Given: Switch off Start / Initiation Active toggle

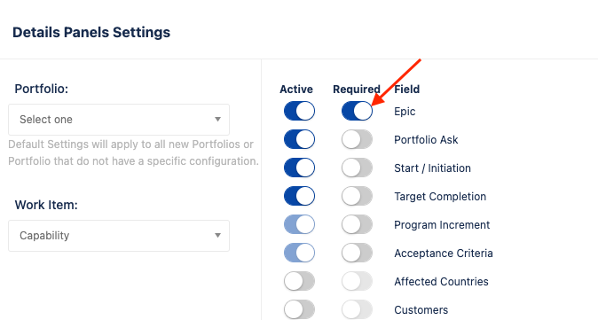Looking at the screenshot, I should point(299,168).
